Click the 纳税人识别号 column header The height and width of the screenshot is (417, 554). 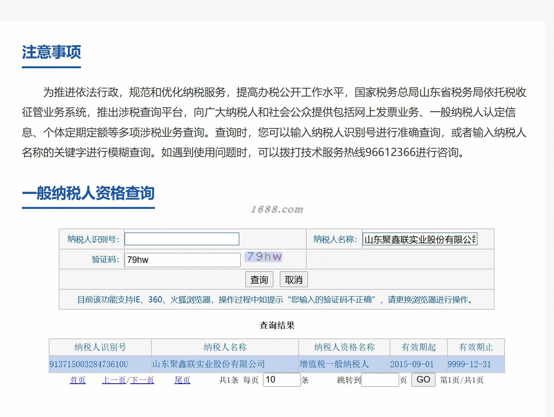click(x=100, y=347)
